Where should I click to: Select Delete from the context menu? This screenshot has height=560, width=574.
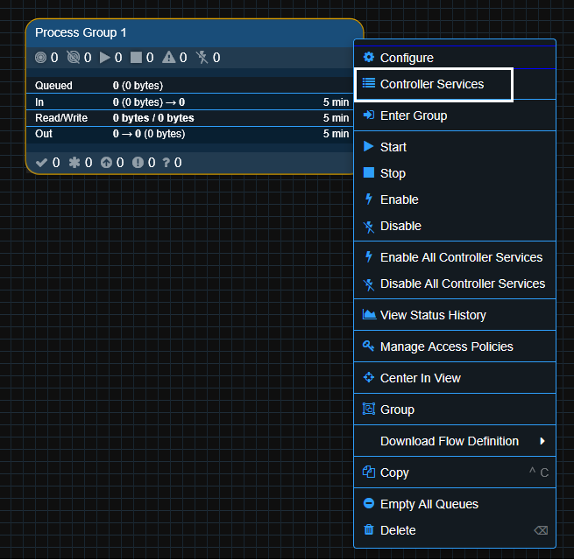pos(455,530)
